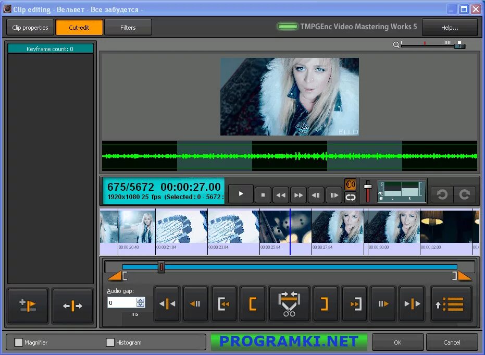Click the audio waveform display

coord(290,156)
